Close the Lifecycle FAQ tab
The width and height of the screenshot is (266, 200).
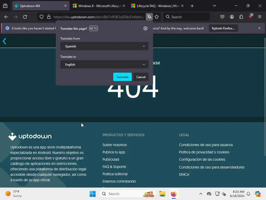pyautogui.click(x=182, y=6)
